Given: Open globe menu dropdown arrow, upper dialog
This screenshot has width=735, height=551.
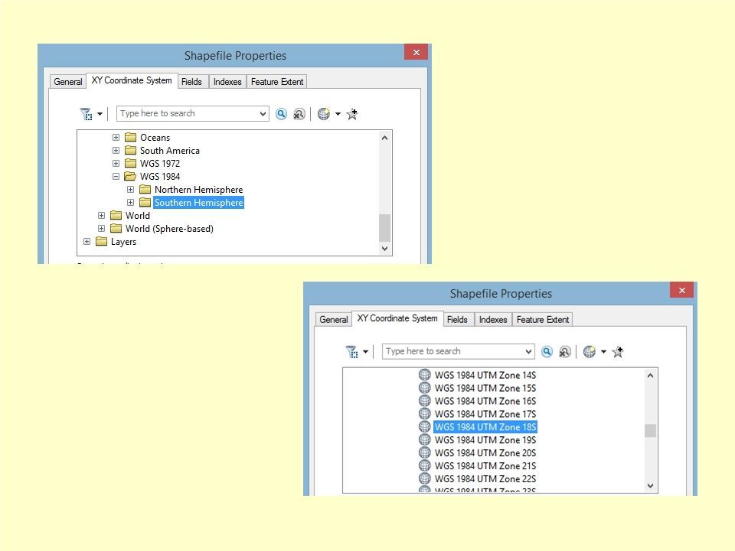Looking at the screenshot, I should click(338, 114).
